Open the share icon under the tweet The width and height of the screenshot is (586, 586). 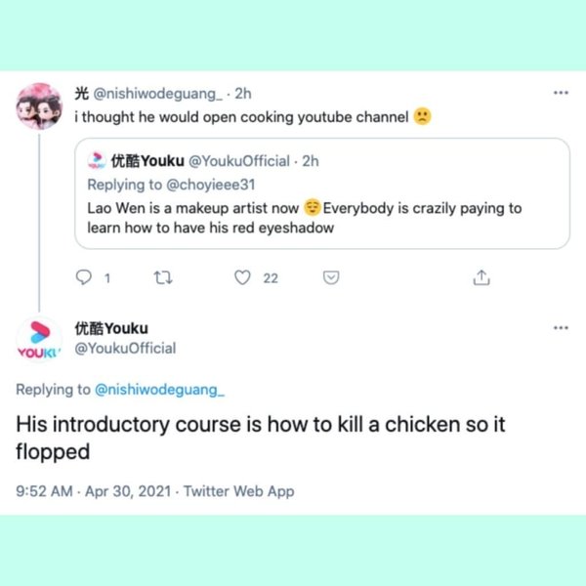click(481, 278)
